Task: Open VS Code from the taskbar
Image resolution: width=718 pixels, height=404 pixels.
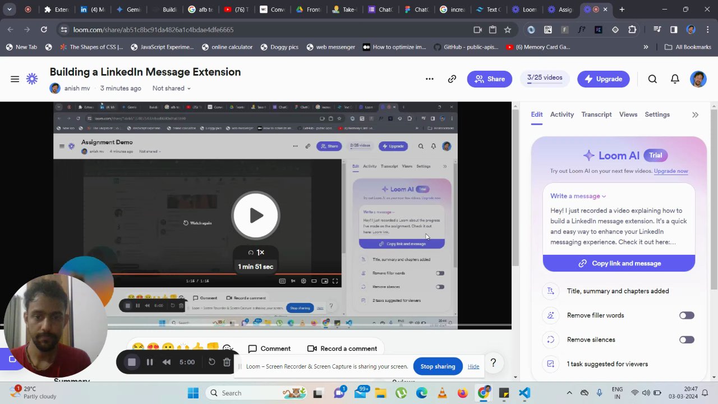Action: click(524, 393)
